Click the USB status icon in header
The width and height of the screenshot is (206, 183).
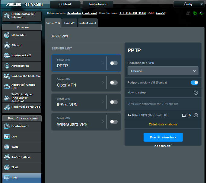pyautogui.click(x=201, y=13)
